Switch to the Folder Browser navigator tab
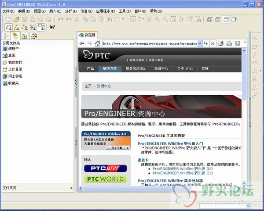264x211 pixels. click(x=15, y=36)
